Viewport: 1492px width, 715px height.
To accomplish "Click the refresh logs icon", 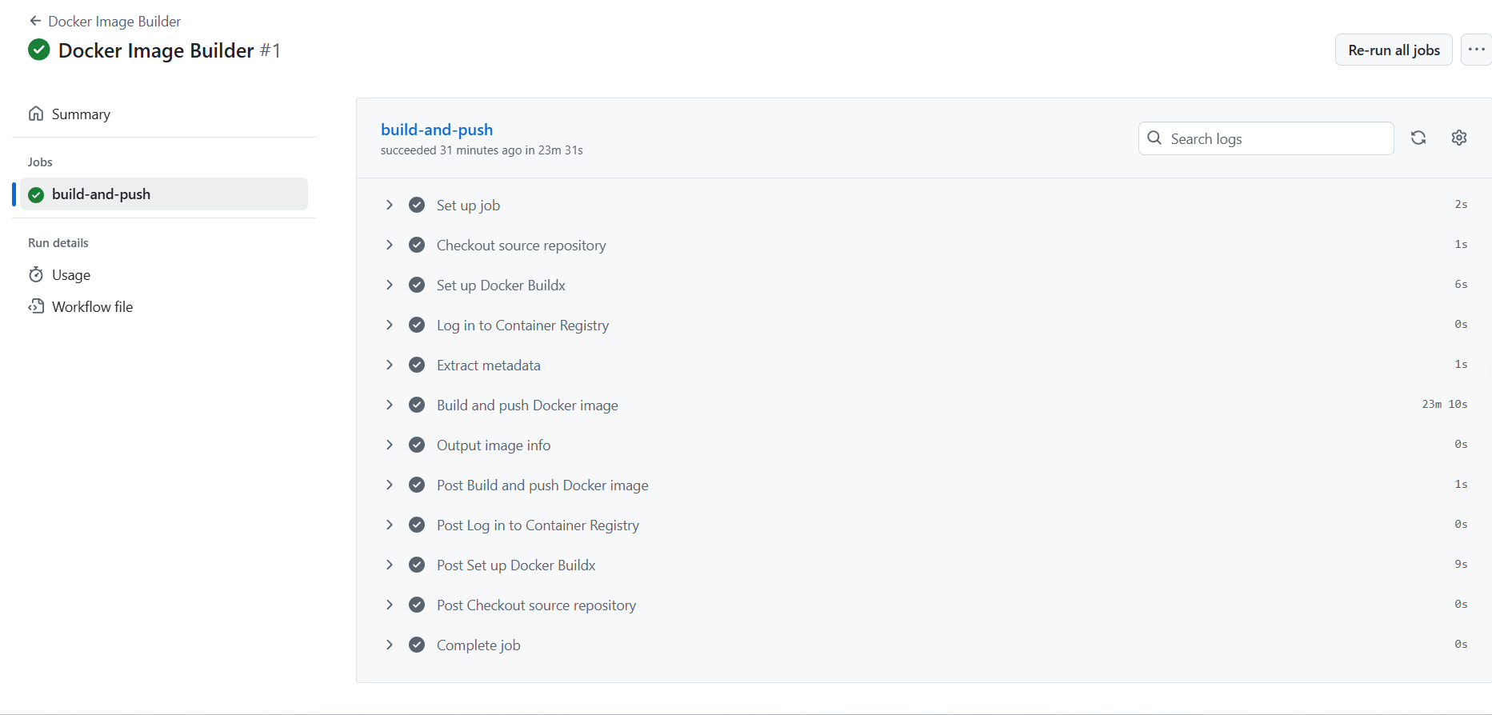I will (x=1418, y=138).
